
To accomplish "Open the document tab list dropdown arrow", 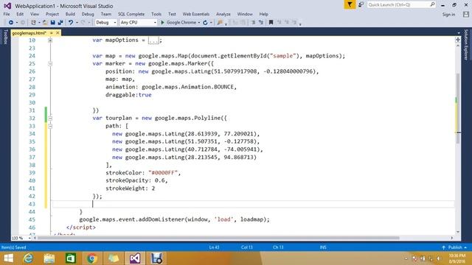I will coord(459,32).
